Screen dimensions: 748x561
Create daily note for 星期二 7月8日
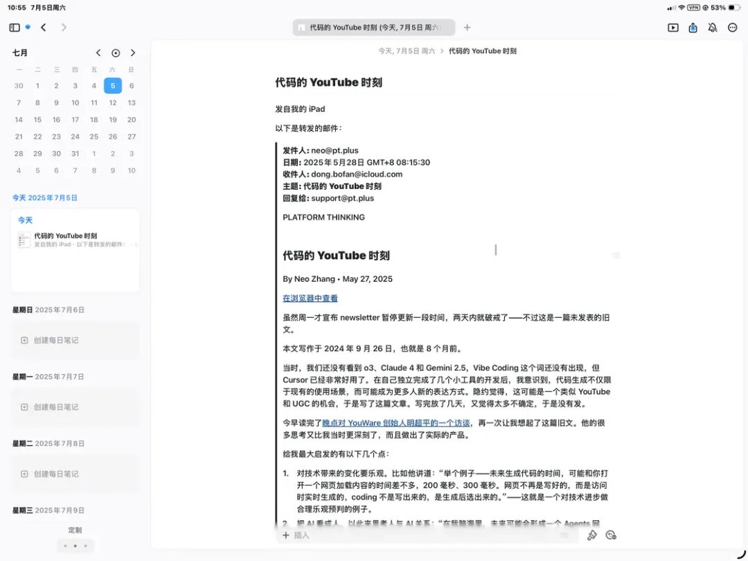coord(75,474)
